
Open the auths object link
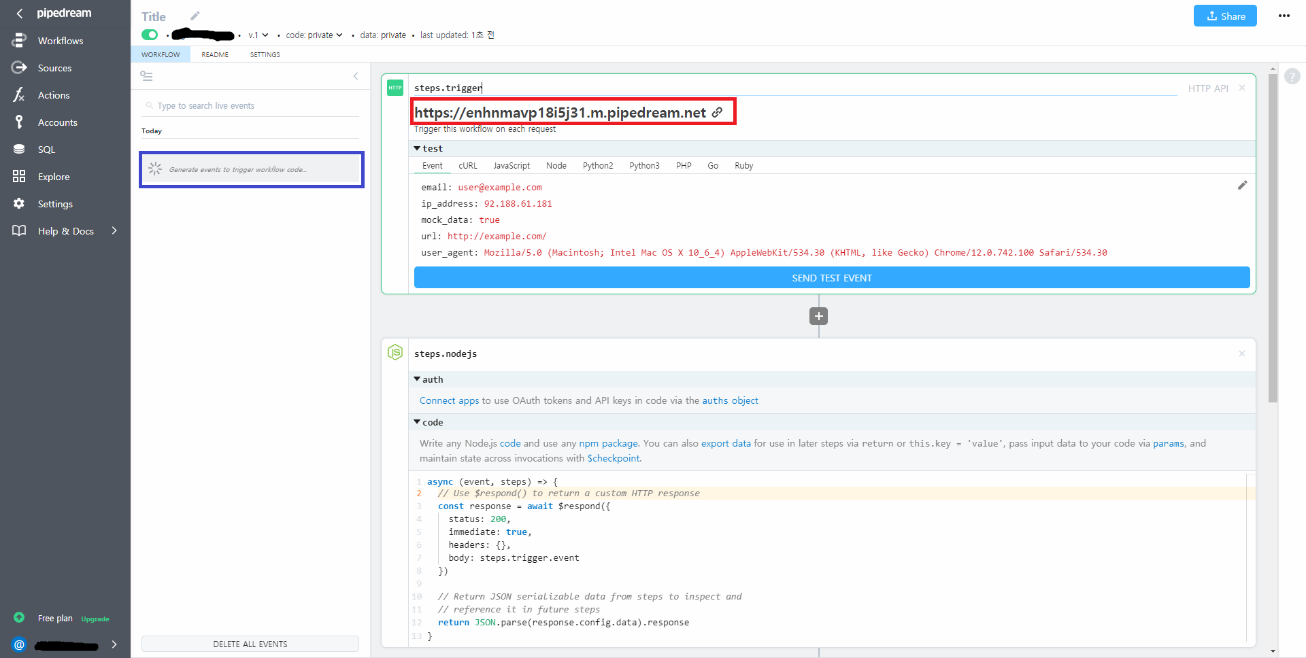pyautogui.click(x=730, y=400)
